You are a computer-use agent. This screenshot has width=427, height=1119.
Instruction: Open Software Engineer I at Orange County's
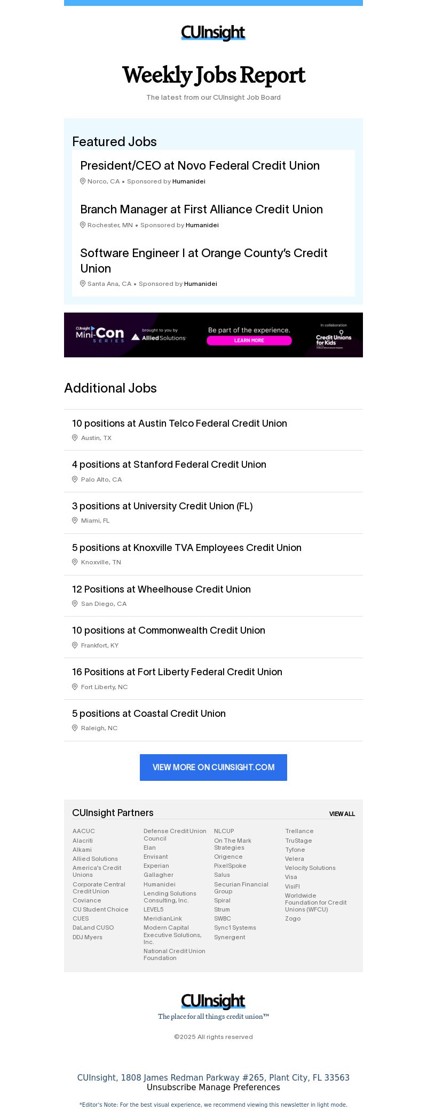204,261
